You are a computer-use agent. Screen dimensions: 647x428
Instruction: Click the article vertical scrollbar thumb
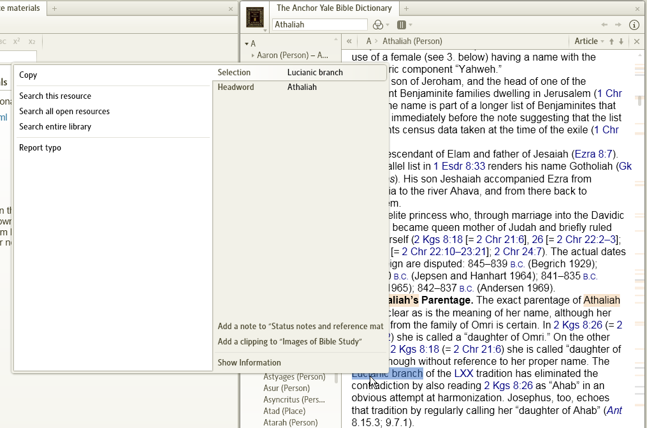pyautogui.click(x=639, y=100)
